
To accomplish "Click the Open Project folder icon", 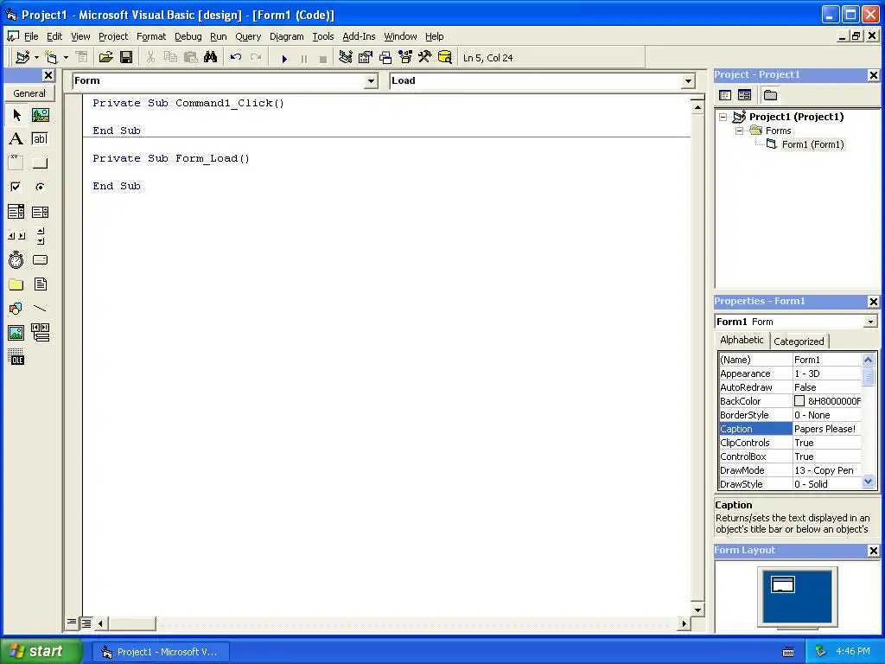I will point(105,58).
